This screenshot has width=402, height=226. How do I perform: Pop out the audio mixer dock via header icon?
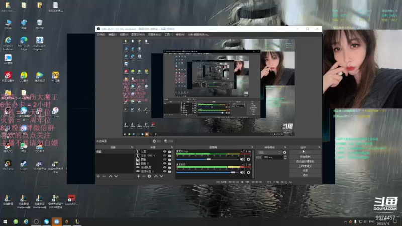point(252,147)
